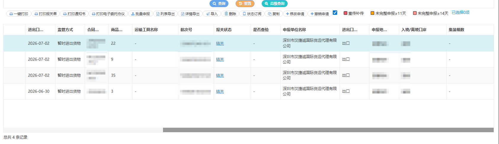Click 状态订阅 status subscribe button
This screenshot has width=499, height=144.
tap(252, 14)
